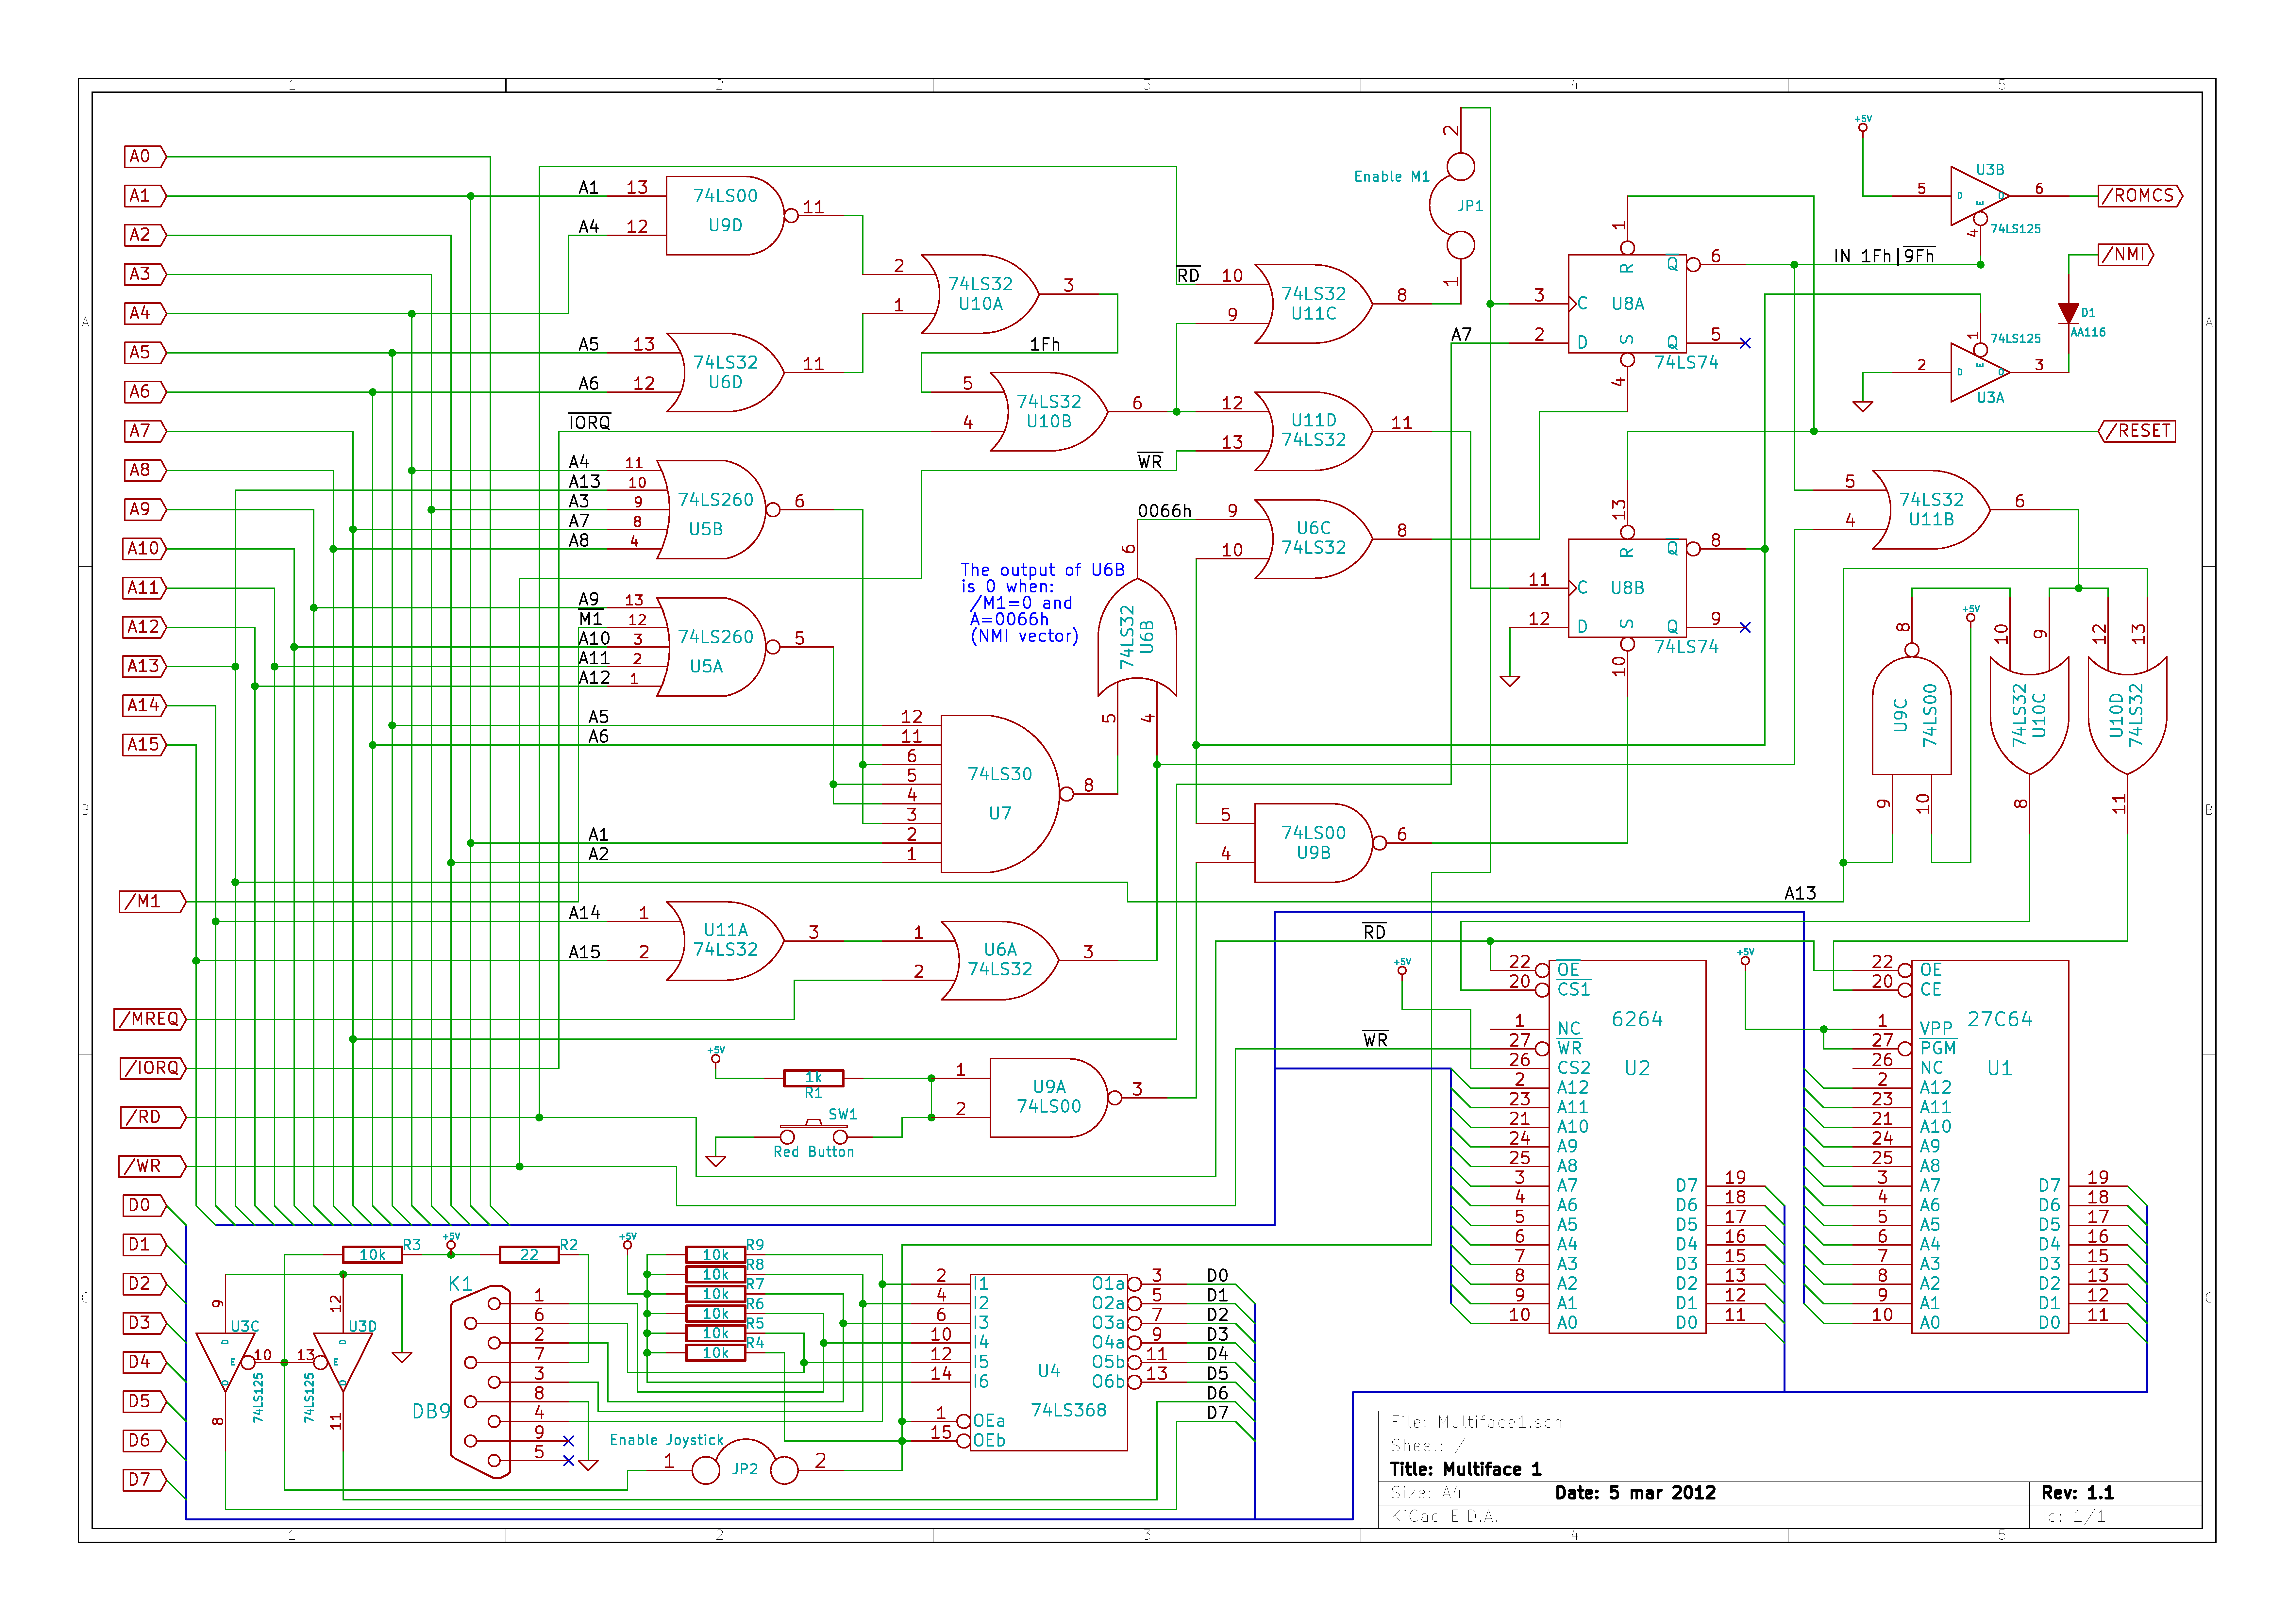The height and width of the screenshot is (1623, 2296).
Task: Click the /MREQ signal port label
Action: [150, 1019]
